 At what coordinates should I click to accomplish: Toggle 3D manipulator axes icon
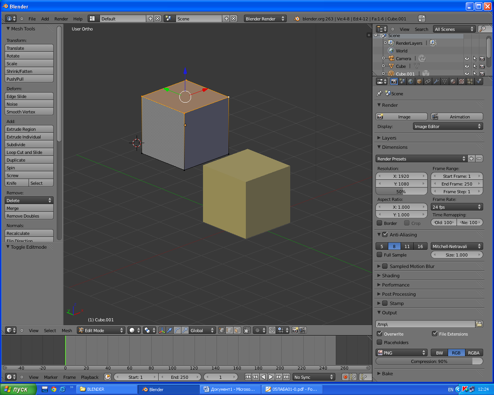click(162, 330)
